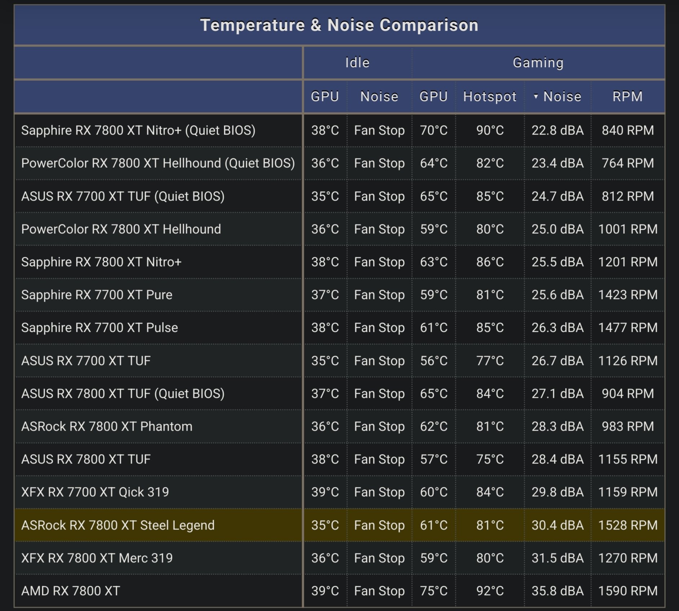Image resolution: width=679 pixels, height=611 pixels.
Task: Click the Gaming group header
Action: pos(538,63)
